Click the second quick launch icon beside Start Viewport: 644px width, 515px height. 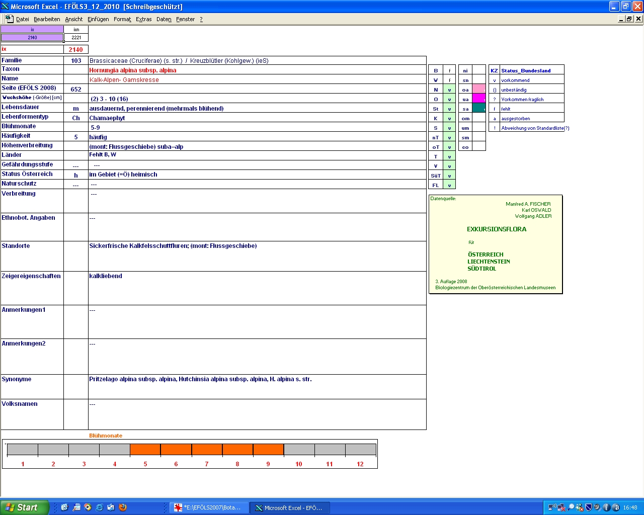76,507
